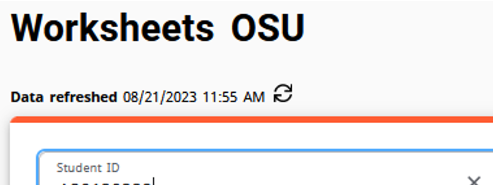Reload worksheet data using circular arrows icon
The width and height of the screenshot is (493, 185).
283,94
